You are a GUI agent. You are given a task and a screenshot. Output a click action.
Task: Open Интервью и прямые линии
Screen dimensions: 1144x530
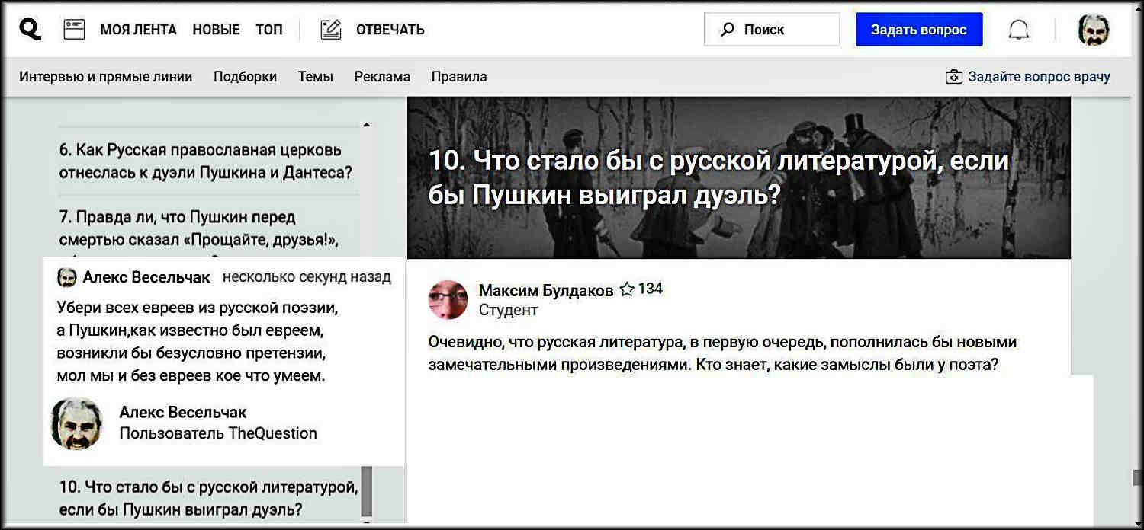[106, 77]
